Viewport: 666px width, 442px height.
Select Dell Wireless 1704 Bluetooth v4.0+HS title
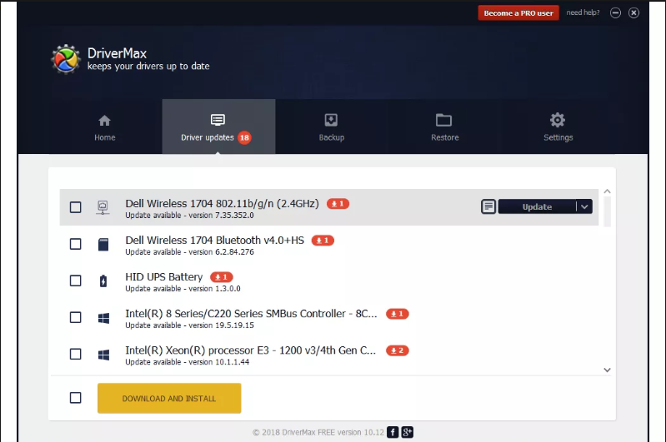pos(215,240)
